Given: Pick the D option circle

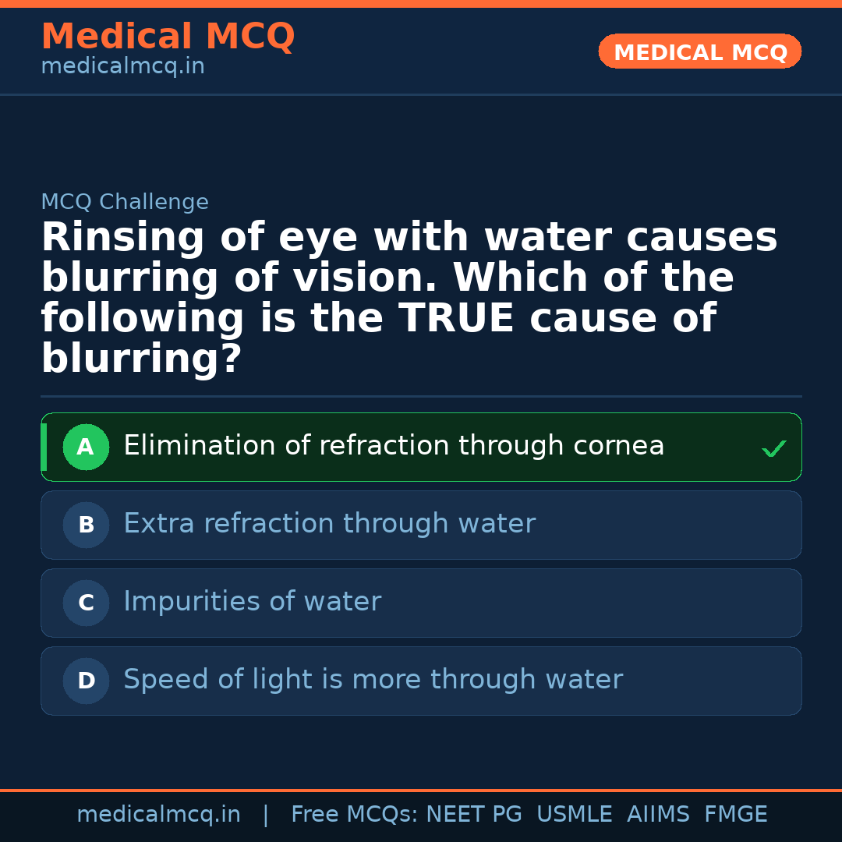Looking at the screenshot, I should (86, 681).
